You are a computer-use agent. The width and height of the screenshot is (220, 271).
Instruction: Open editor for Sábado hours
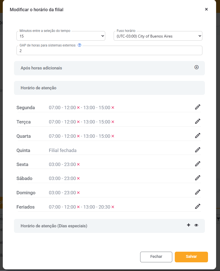pyautogui.click(x=198, y=178)
